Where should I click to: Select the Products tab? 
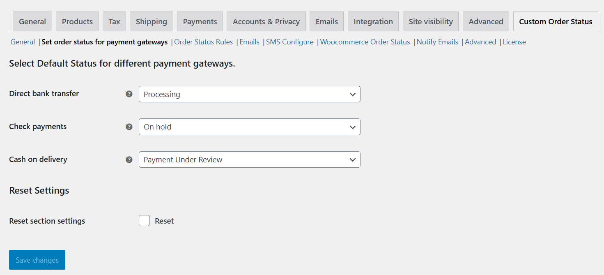pos(77,21)
